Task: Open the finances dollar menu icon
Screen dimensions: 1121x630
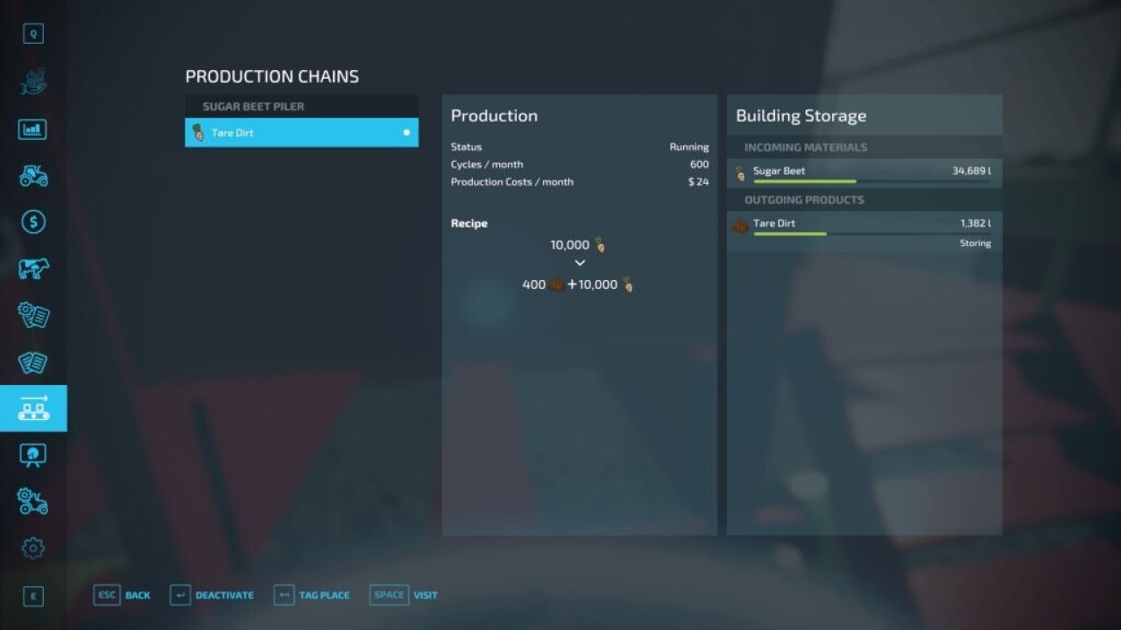Action: click(x=32, y=222)
